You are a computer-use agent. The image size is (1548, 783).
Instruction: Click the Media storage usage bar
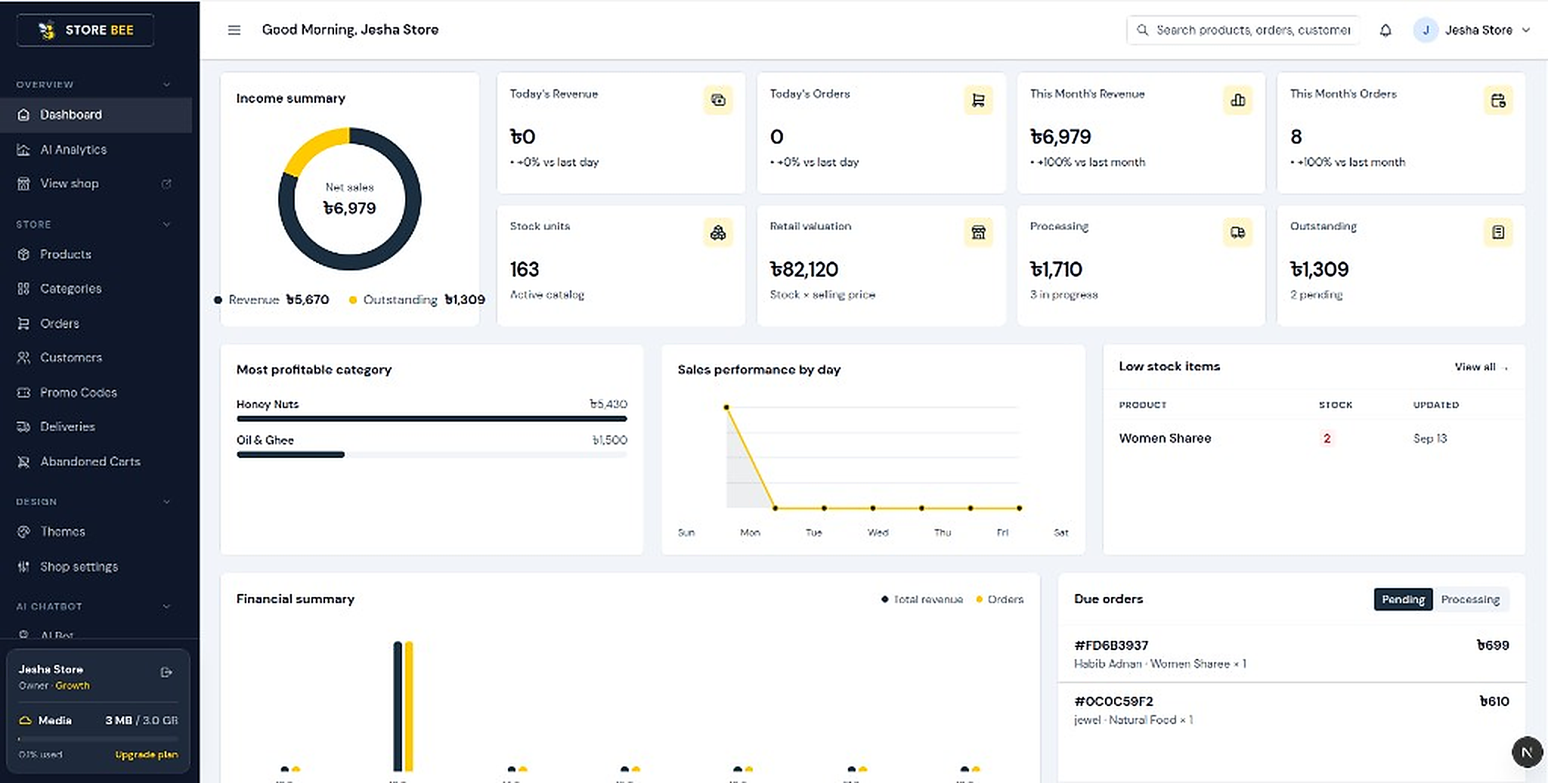(98, 739)
